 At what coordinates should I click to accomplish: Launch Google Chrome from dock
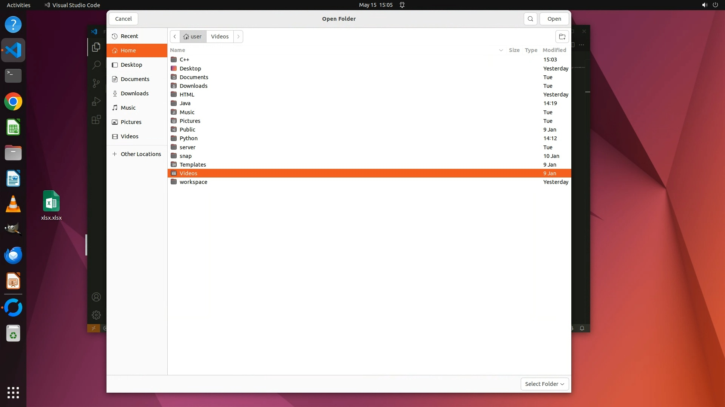coord(13,102)
